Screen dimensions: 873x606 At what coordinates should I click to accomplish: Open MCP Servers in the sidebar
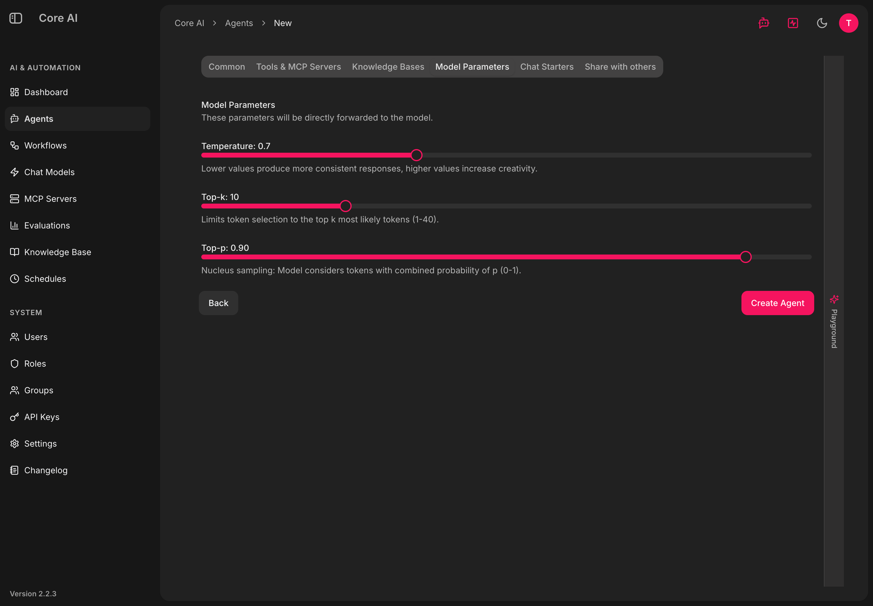(x=78, y=198)
